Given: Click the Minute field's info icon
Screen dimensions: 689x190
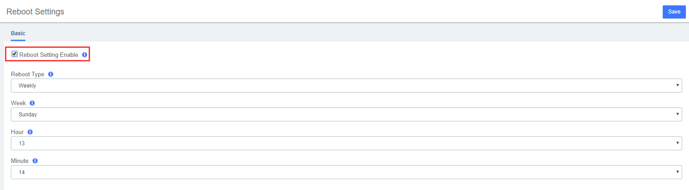Looking at the screenshot, I should [35, 161].
